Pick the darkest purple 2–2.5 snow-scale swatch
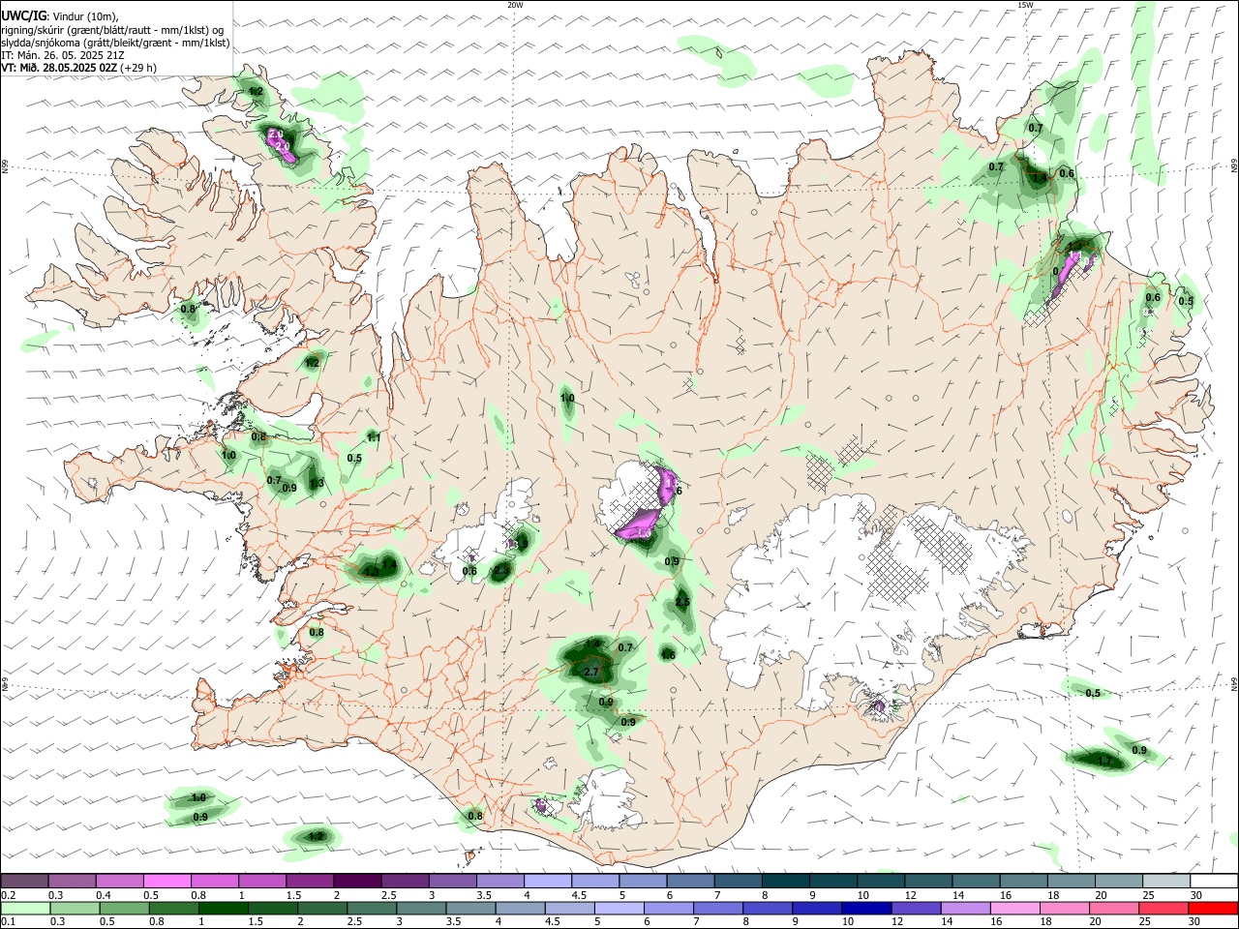Screen dimensions: 1239x929 coord(357,881)
